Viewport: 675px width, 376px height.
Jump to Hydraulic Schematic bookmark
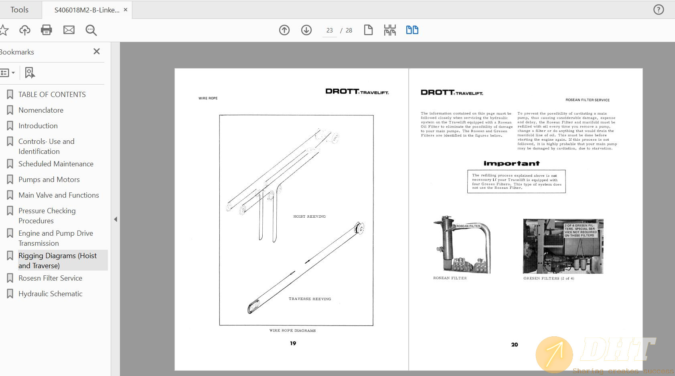tap(50, 294)
